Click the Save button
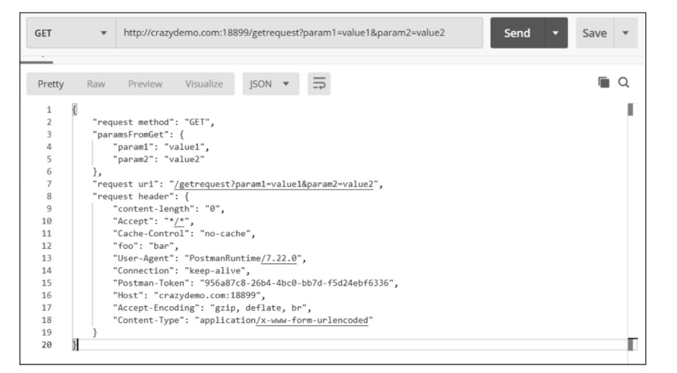 tap(594, 33)
